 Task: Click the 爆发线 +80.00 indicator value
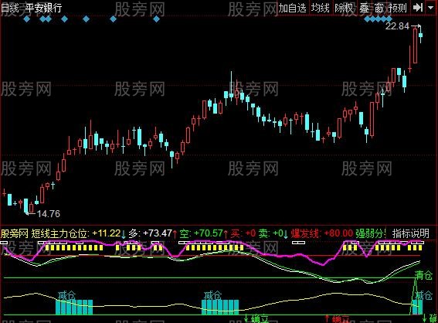[x=322, y=233]
